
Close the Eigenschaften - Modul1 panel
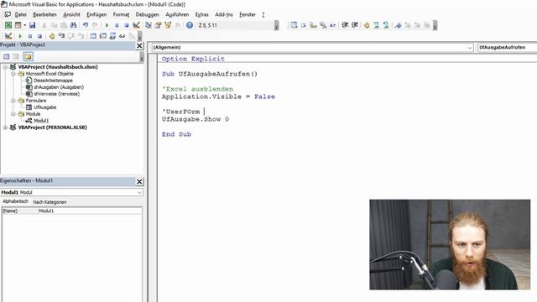click(139, 182)
